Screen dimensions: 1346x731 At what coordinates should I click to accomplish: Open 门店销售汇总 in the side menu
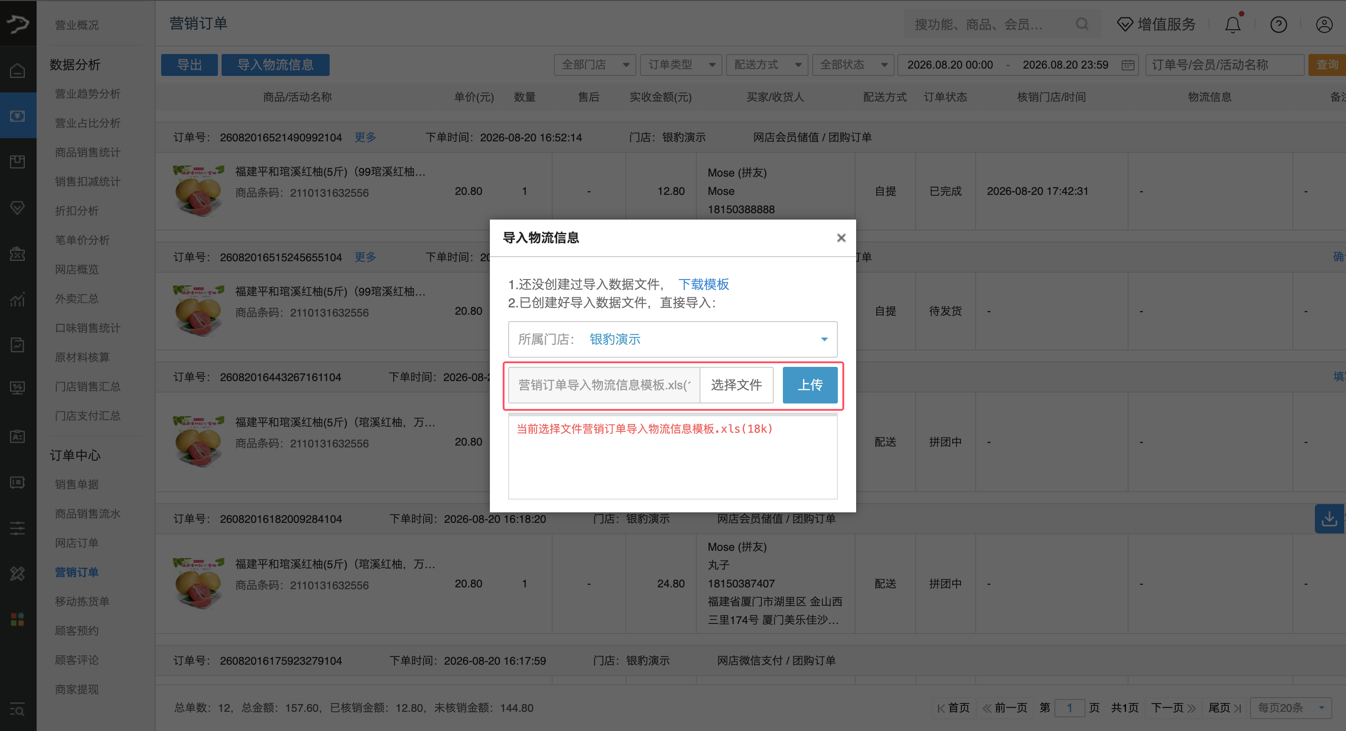[x=88, y=386]
